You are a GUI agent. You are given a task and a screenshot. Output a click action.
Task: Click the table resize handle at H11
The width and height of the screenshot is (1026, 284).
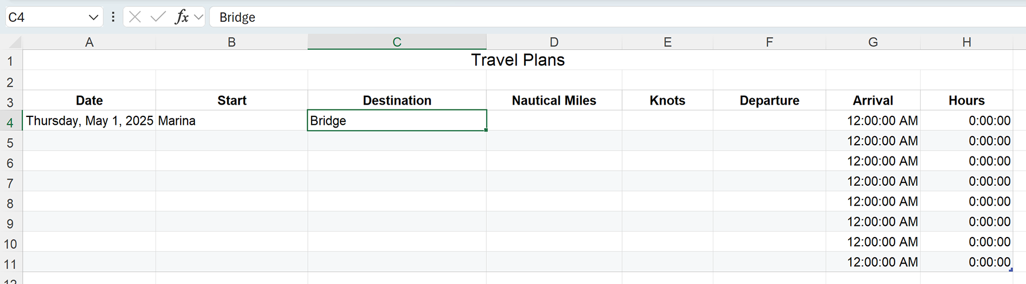click(x=1011, y=270)
